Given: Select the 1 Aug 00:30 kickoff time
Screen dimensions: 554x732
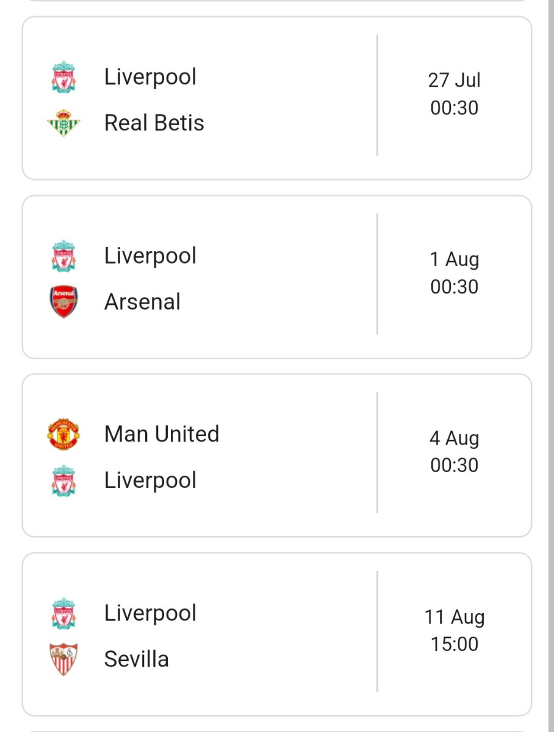Looking at the screenshot, I should click(455, 273).
